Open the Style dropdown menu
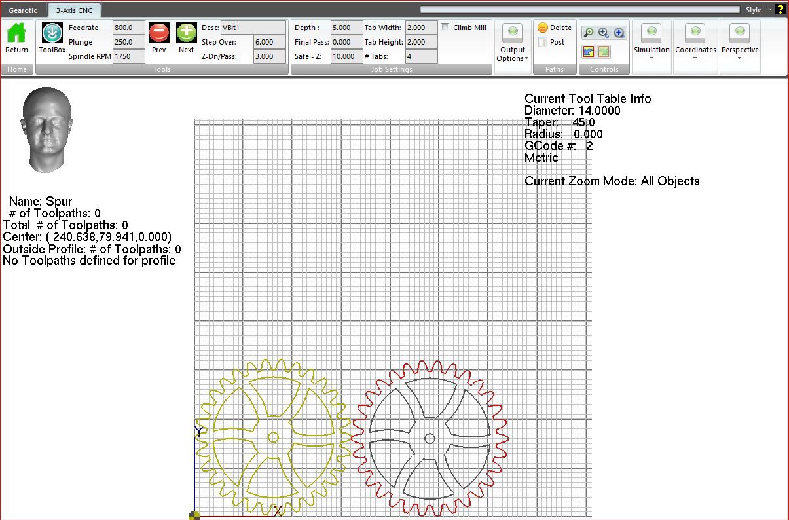 coord(758,10)
